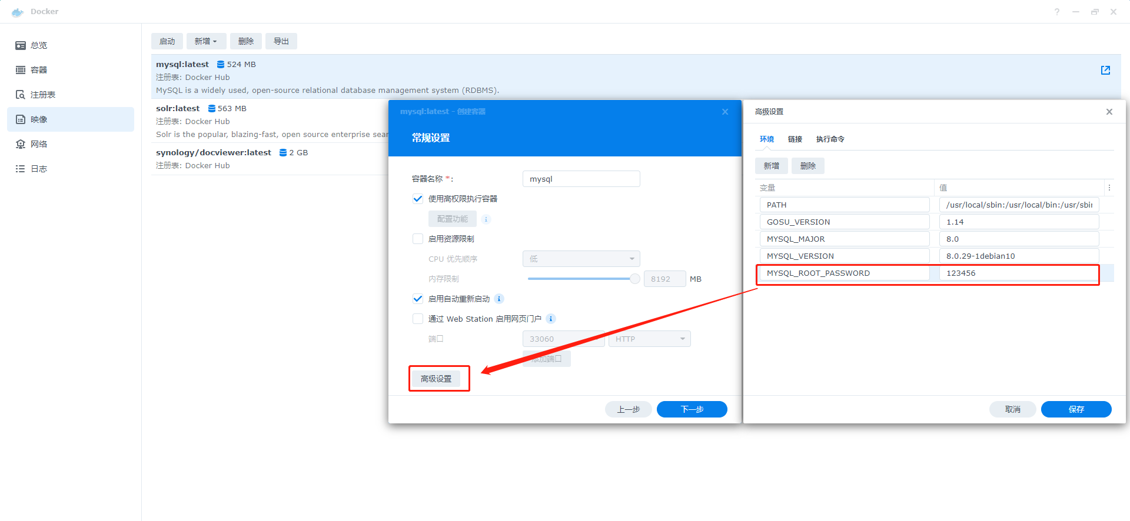Screen dimensions: 1130x521
Task: Expand the 新增 dropdown in image toolbar
Action: (x=206, y=41)
